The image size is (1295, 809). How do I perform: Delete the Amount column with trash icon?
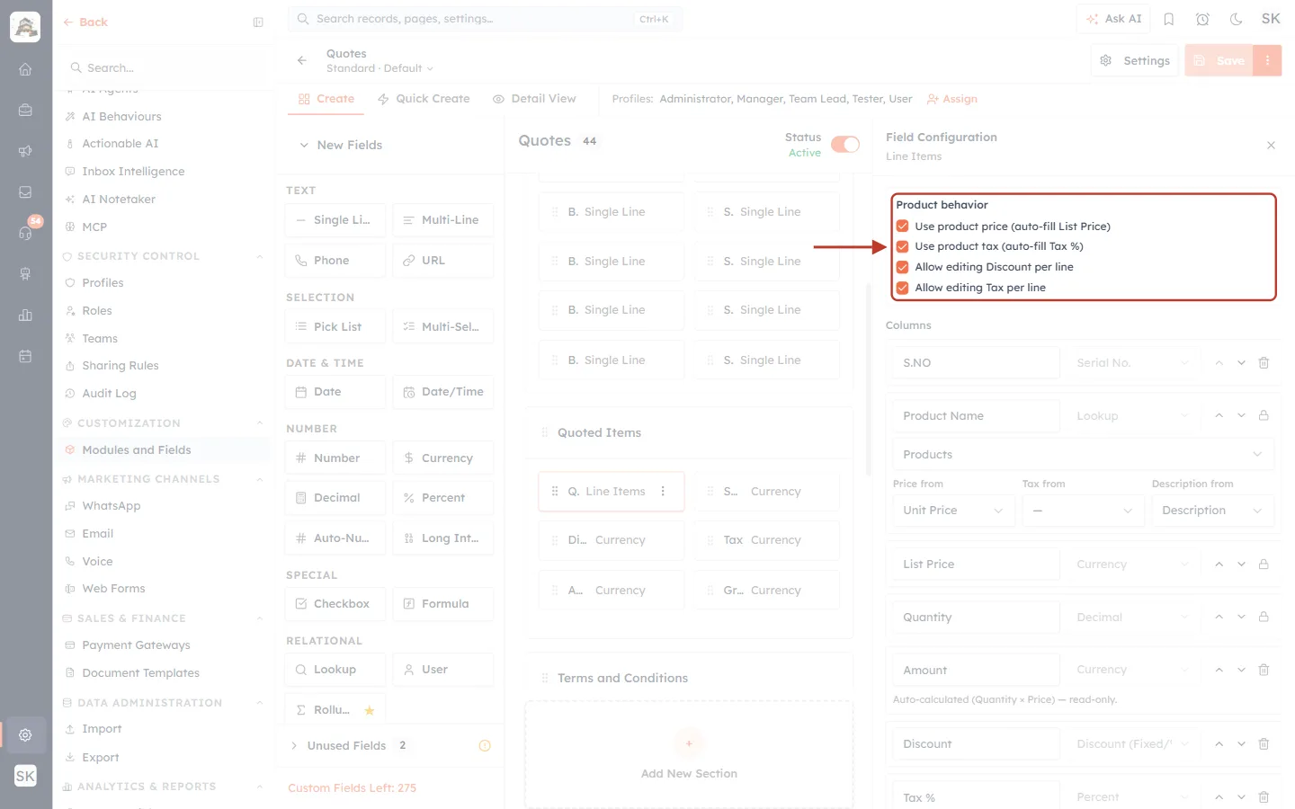(1264, 670)
